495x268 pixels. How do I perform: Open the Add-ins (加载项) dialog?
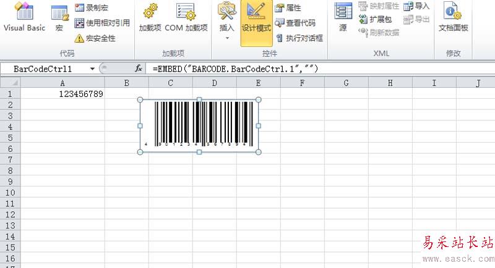pyautogui.click(x=150, y=17)
